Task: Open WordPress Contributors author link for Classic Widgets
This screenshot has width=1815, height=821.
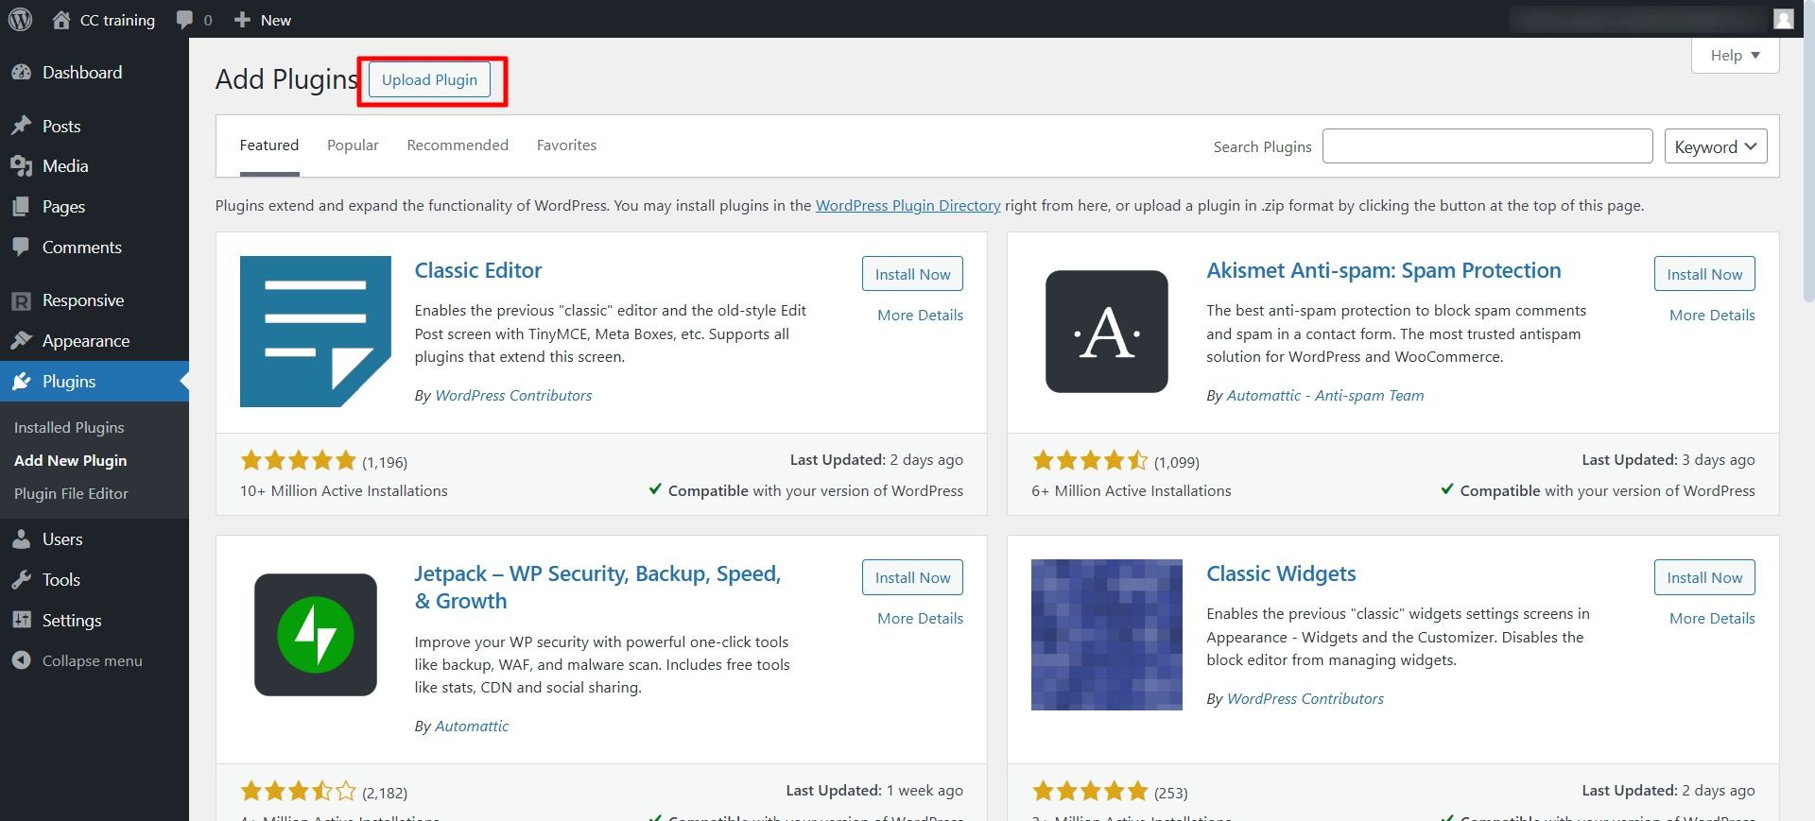Action: [1305, 699]
